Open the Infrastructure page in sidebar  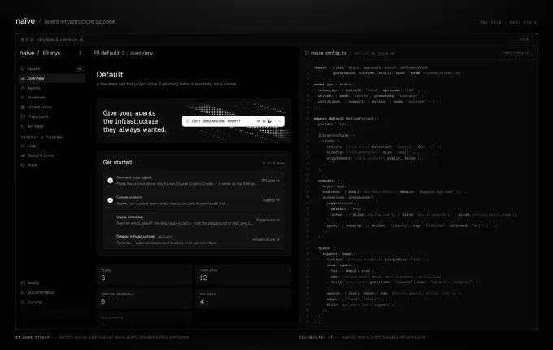coord(52,107)
